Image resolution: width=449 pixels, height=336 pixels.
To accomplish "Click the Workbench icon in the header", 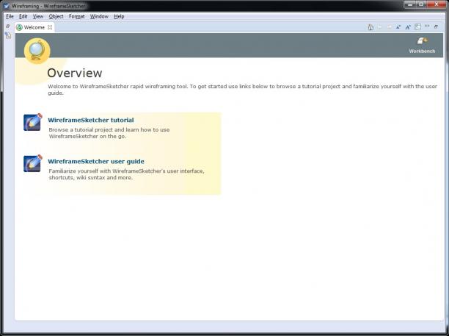I will click(422, 40).
